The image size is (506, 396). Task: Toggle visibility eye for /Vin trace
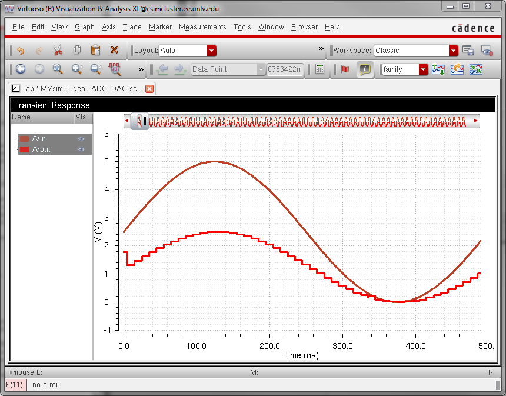(82, 139)
